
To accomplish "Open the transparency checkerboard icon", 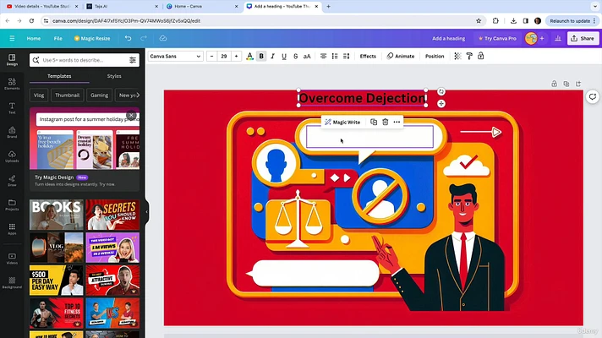I will coord(457,57).
